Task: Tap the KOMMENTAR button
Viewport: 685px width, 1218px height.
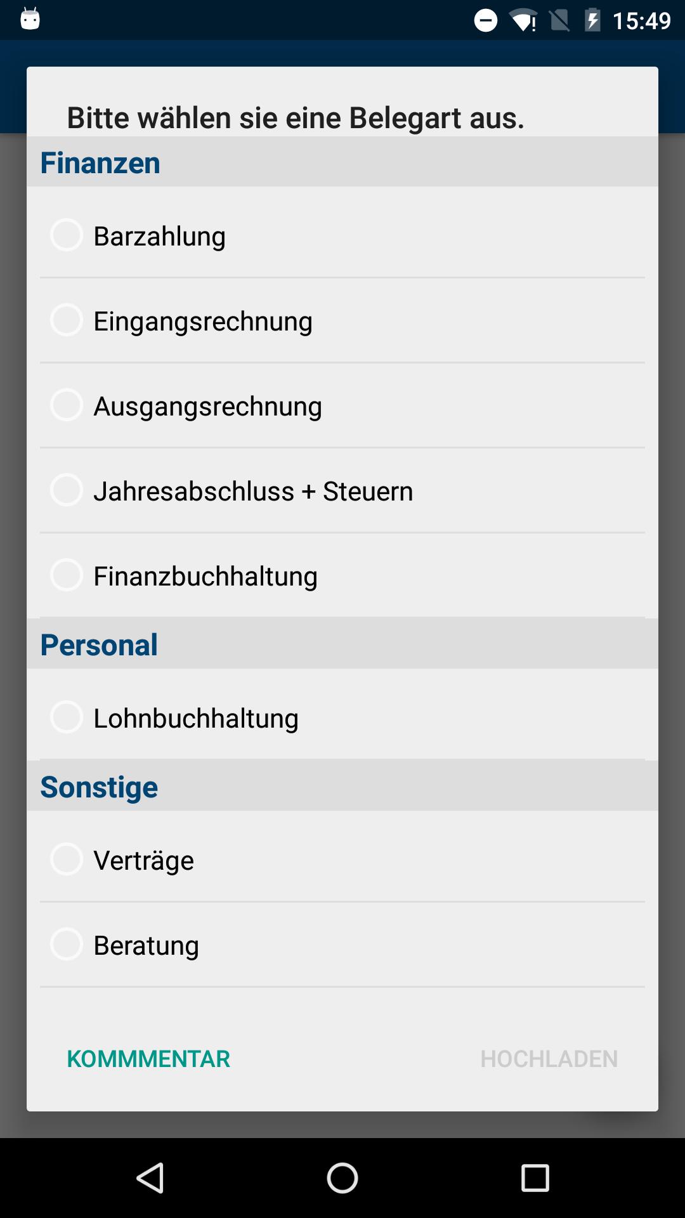Action: coord(148,1059)
